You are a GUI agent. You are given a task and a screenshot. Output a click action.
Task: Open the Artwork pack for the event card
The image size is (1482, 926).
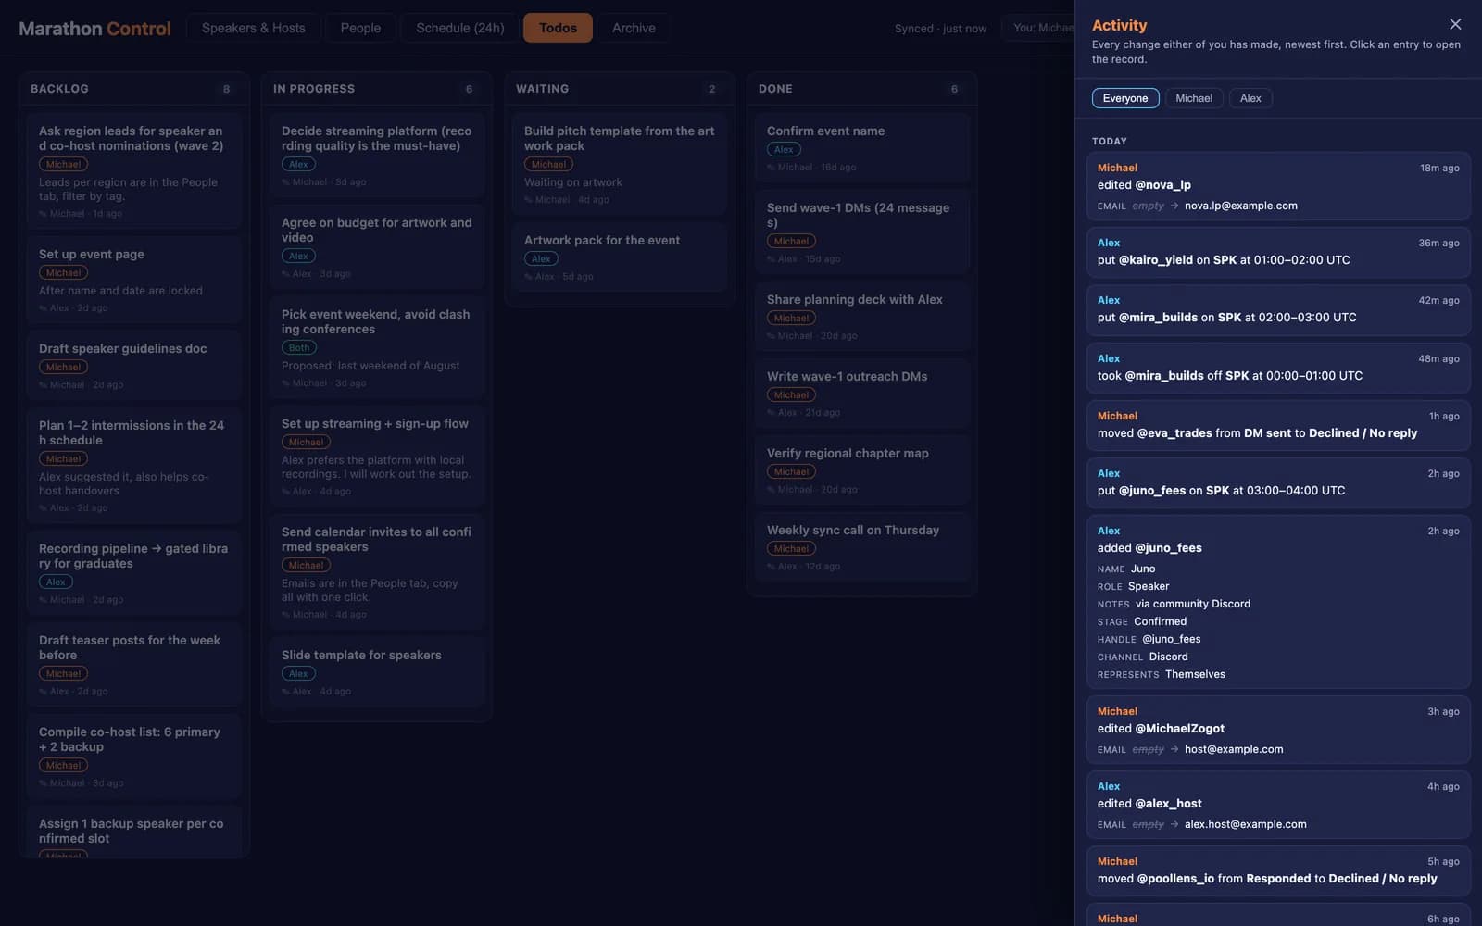point(620,257)
